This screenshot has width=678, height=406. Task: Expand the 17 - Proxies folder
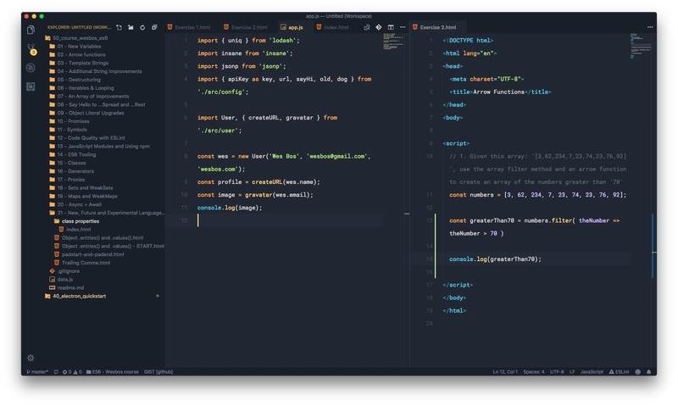[71, 180]
